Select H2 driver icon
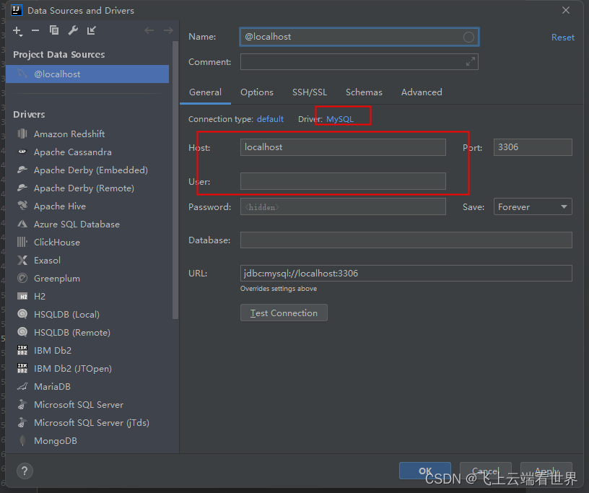This screenshot has height=493, width=589. click(22, 296)
